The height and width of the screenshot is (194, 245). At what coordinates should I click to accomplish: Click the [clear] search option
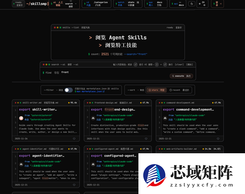coord(179,64)
